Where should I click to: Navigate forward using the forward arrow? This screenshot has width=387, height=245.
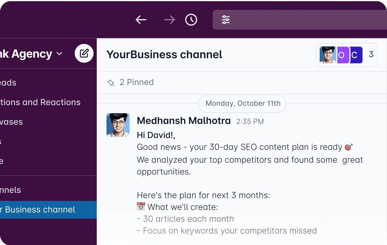(x=169, y=20)
